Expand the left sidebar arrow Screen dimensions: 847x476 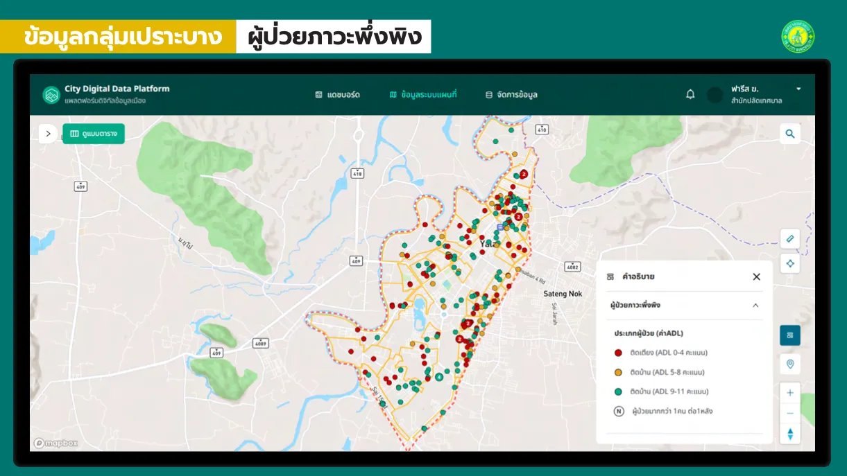[48, 134]
